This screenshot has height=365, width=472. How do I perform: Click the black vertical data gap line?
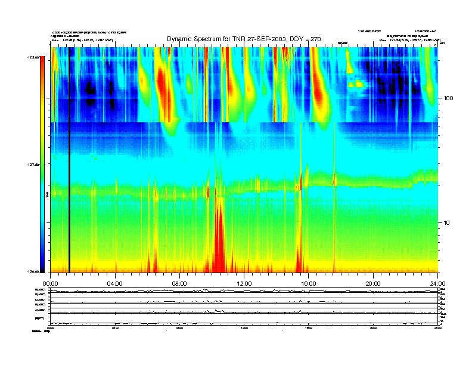(x=69, y=160)
